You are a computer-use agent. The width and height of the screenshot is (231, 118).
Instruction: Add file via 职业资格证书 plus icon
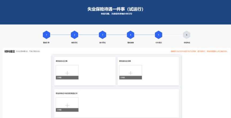67,105
